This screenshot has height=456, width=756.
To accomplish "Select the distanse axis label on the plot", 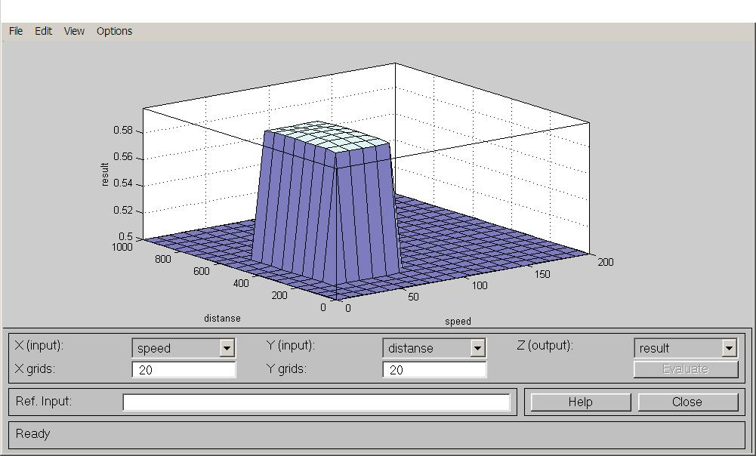I will [x=222, y=319].
